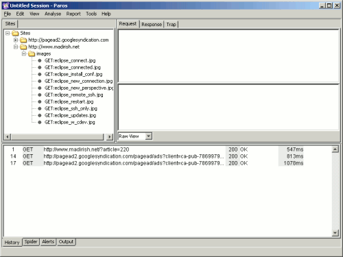
Task: Switch to the Response tab
Action: tap(152, 24)
